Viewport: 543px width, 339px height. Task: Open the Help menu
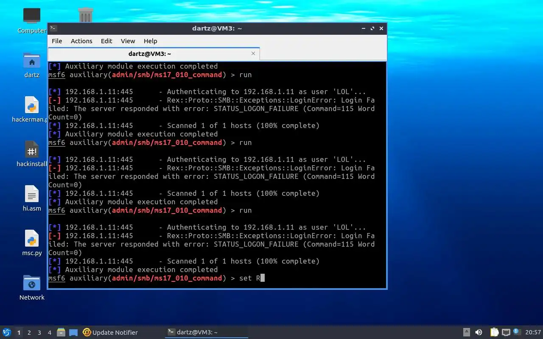150,41
